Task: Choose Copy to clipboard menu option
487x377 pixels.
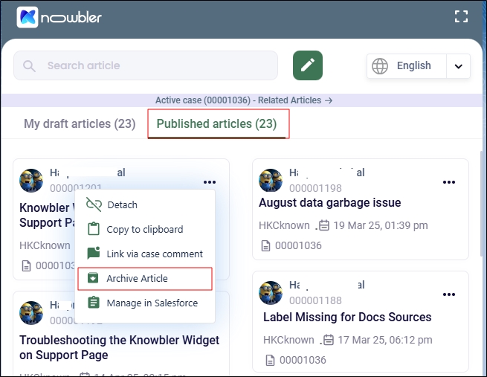Action: 145,229
